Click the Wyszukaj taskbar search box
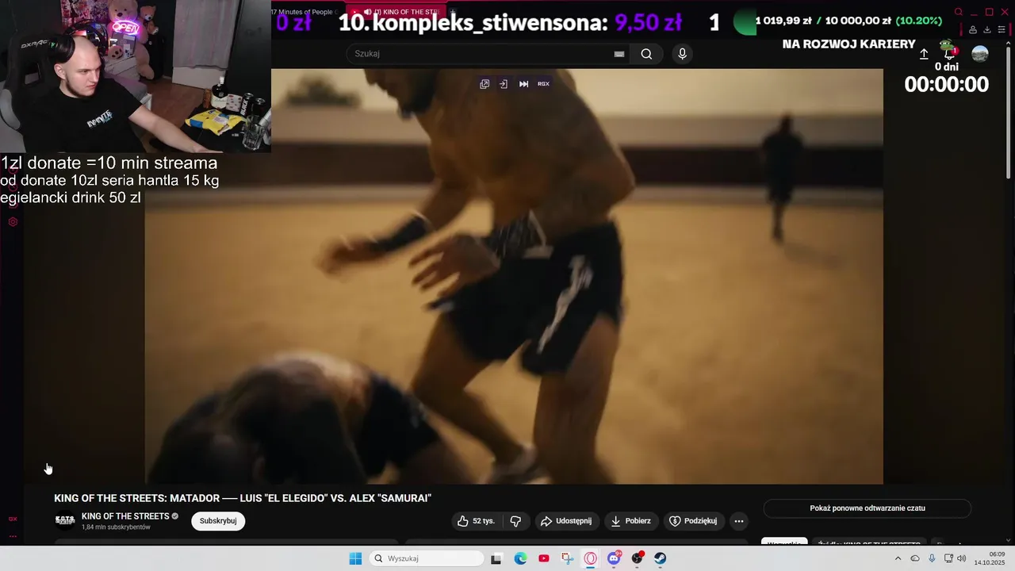 (x=427, y=558)
